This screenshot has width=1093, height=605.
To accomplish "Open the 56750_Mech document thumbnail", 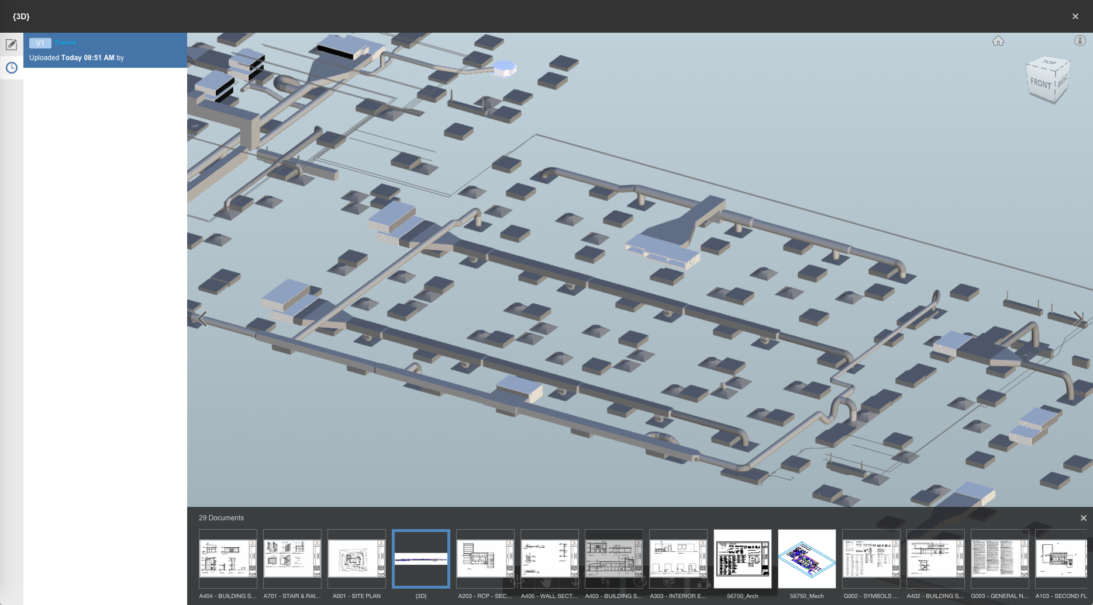I will [806, 559].
